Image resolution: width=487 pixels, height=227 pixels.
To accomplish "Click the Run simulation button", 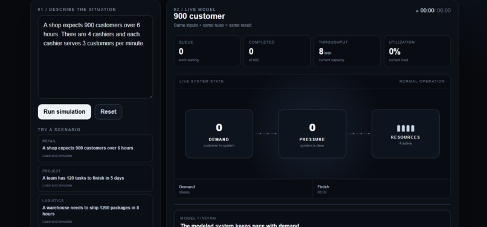I will point(64,111).
